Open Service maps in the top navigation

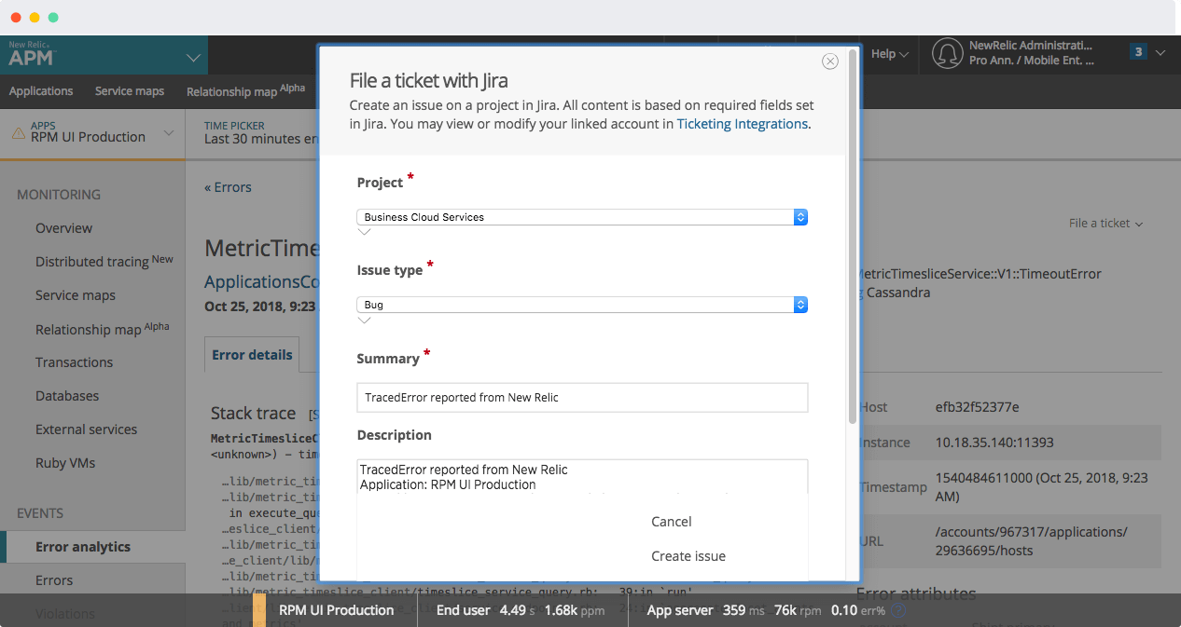pos(130,91)
